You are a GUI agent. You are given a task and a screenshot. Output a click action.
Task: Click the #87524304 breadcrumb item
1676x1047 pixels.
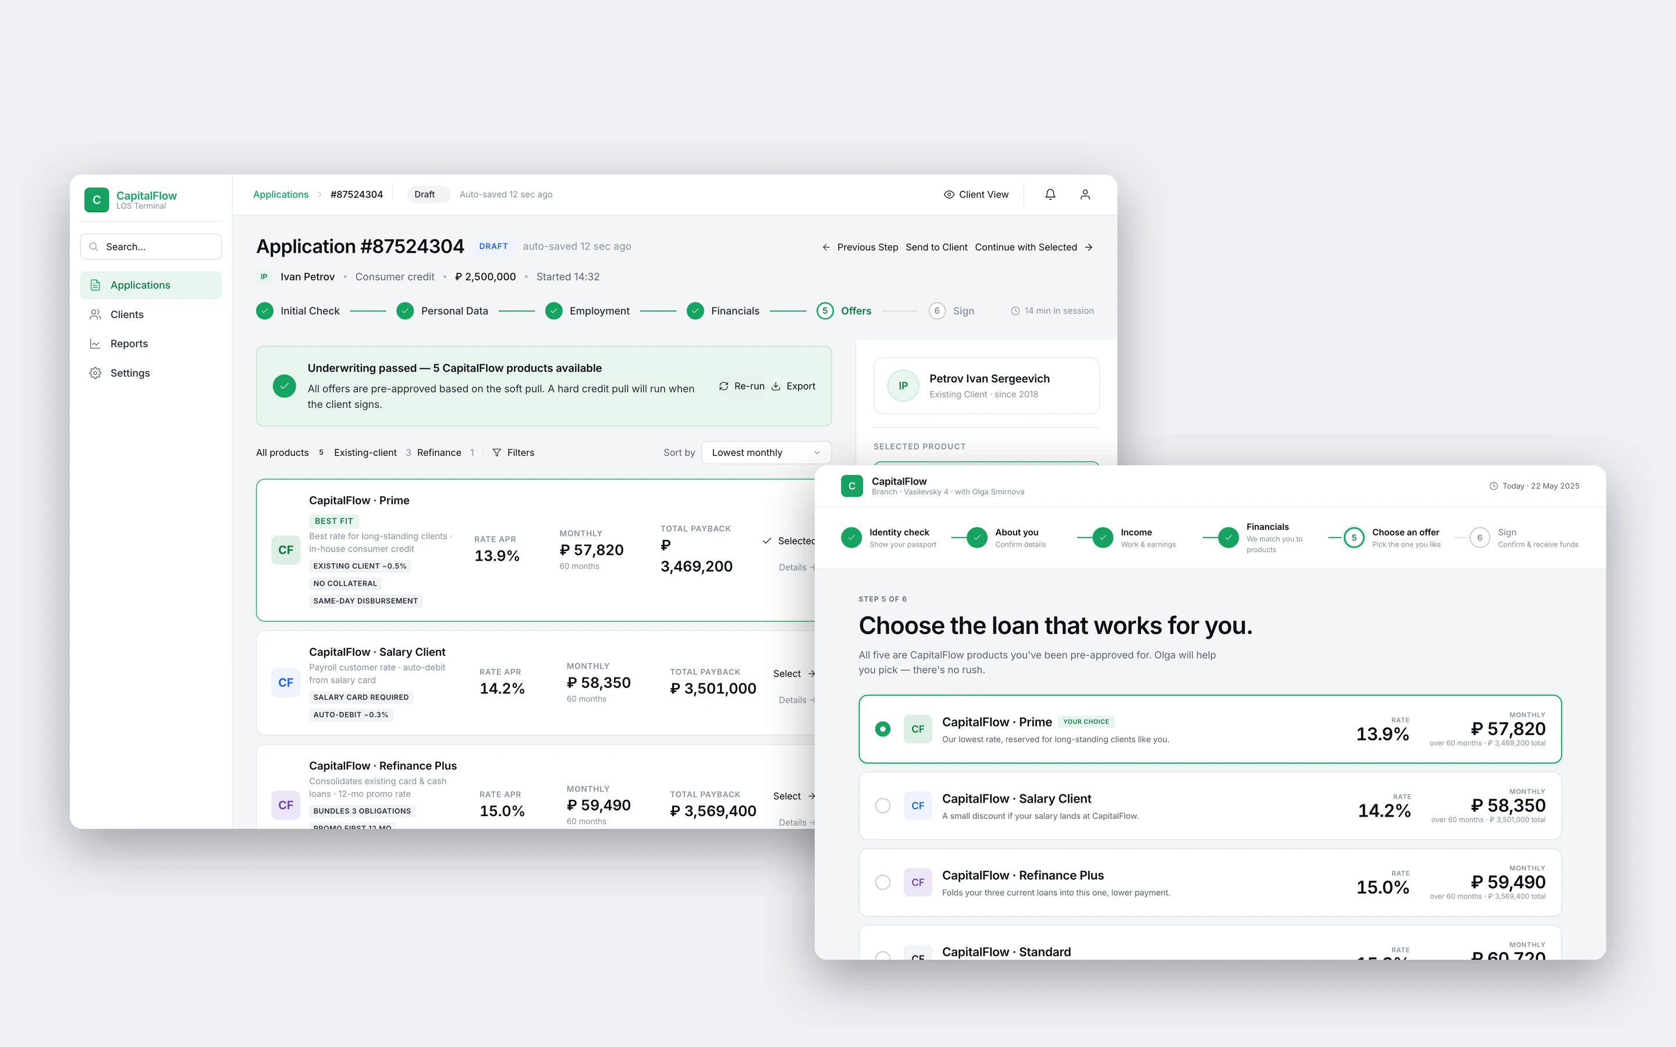(357, 195)
